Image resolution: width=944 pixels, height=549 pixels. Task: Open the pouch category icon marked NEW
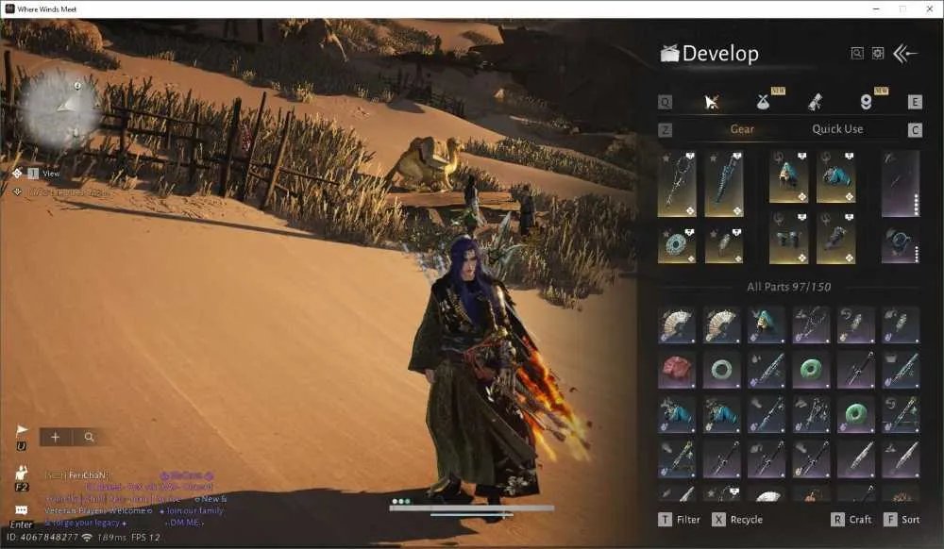tap(764, 102)
